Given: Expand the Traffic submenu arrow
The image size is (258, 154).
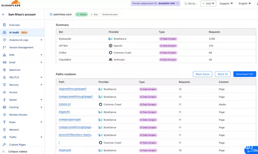Looking at the screenshot, I should [41, 137].
